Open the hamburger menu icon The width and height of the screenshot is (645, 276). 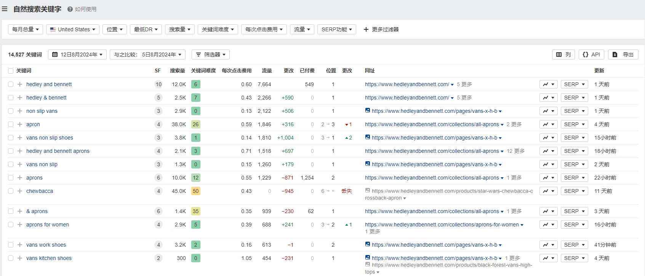pyautogui.click(x=5, y=9)
